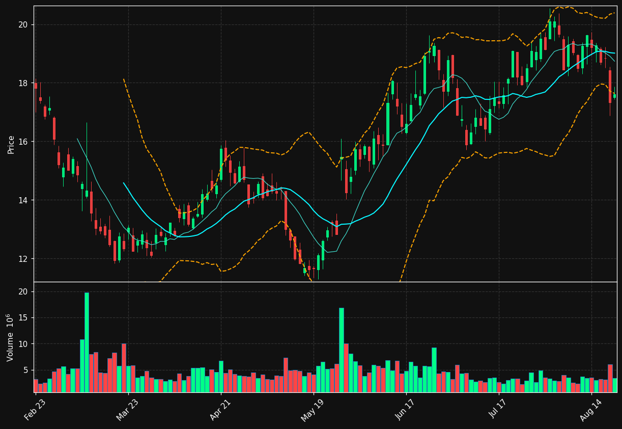Click the Volume 10⁶ axis title
Image resolution: width=622 pixels, height=429 pixels.
tap(10, 337)
